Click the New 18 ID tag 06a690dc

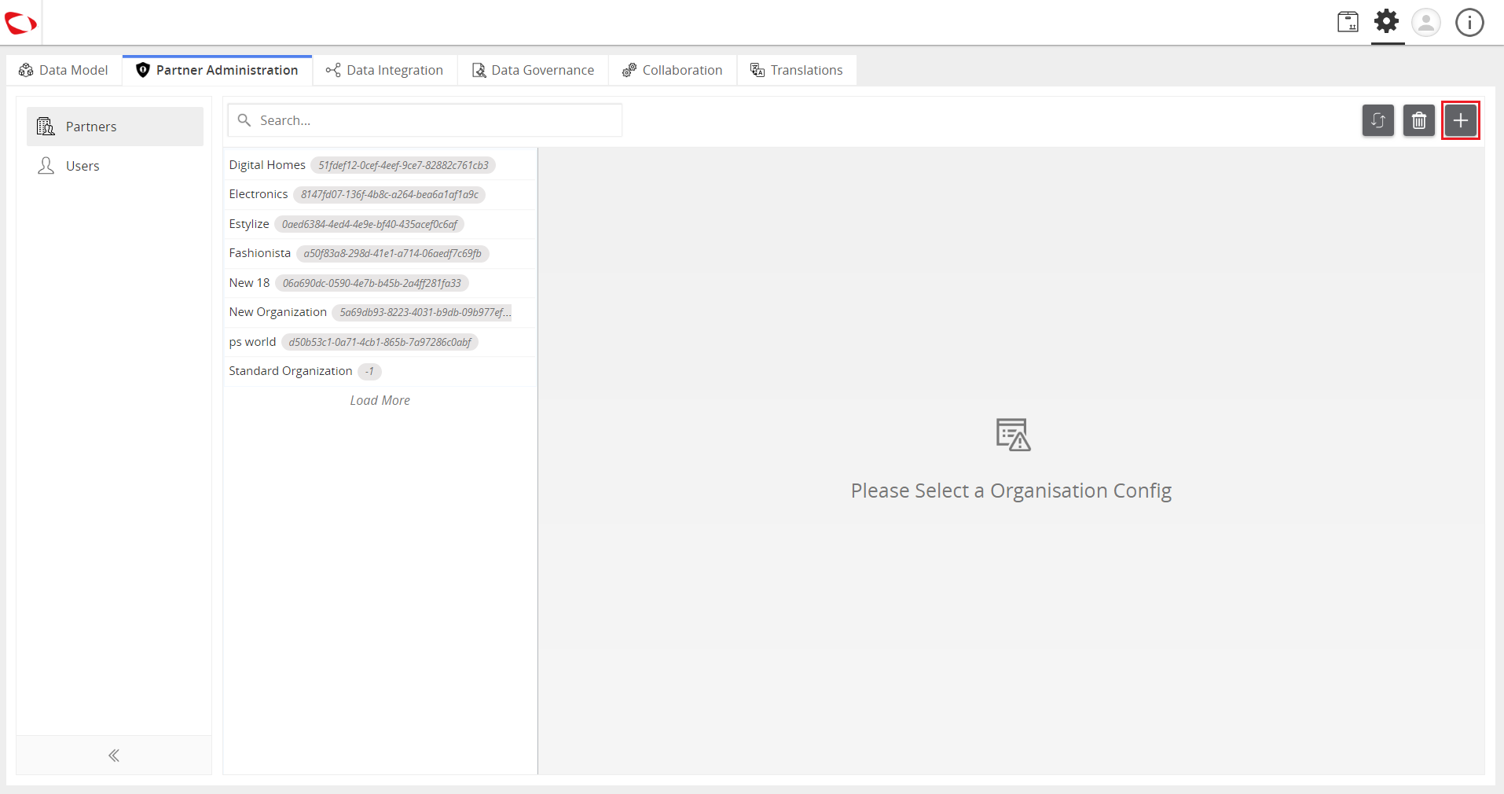point(372,283)
